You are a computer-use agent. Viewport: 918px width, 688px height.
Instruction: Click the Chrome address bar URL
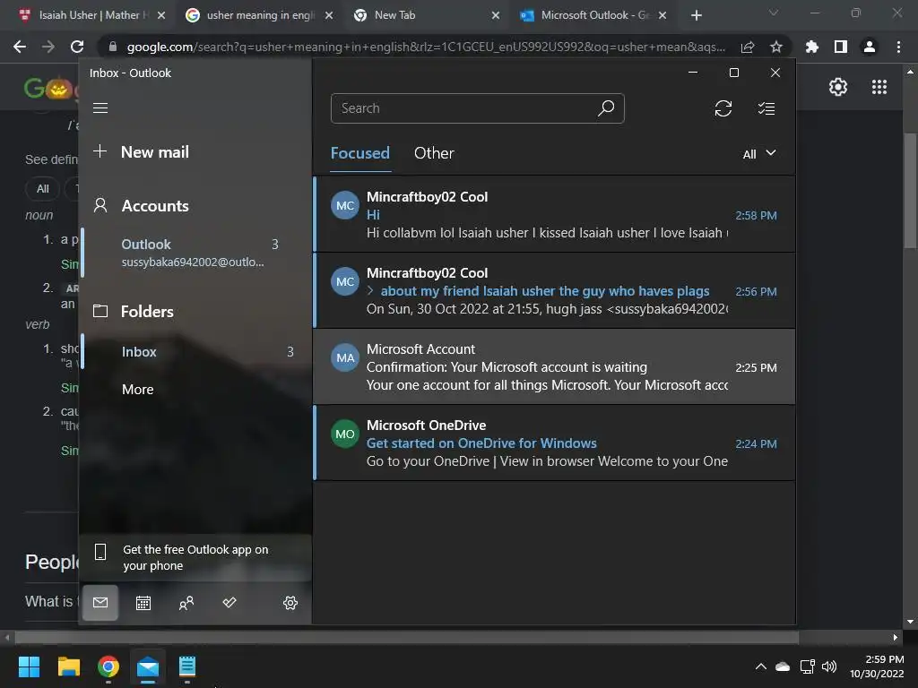point(426,47)
